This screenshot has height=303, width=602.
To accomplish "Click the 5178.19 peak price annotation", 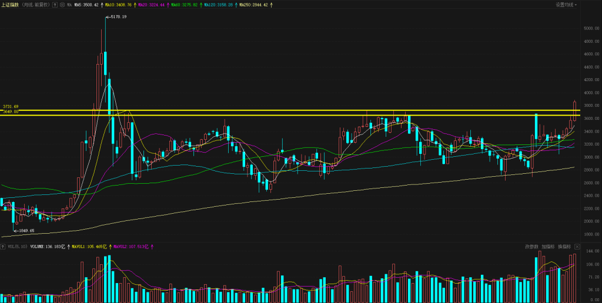I will [118, 17].
